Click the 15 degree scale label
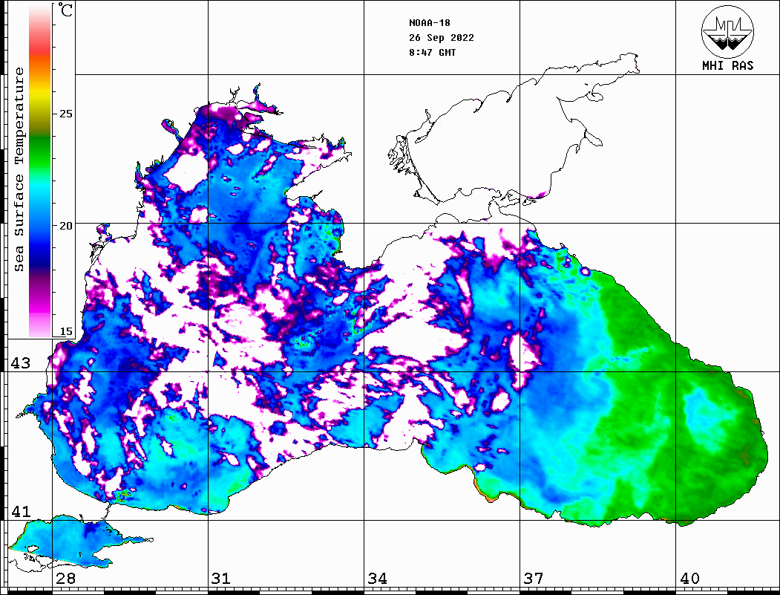780x595 pixels. (x=65, y=331)
